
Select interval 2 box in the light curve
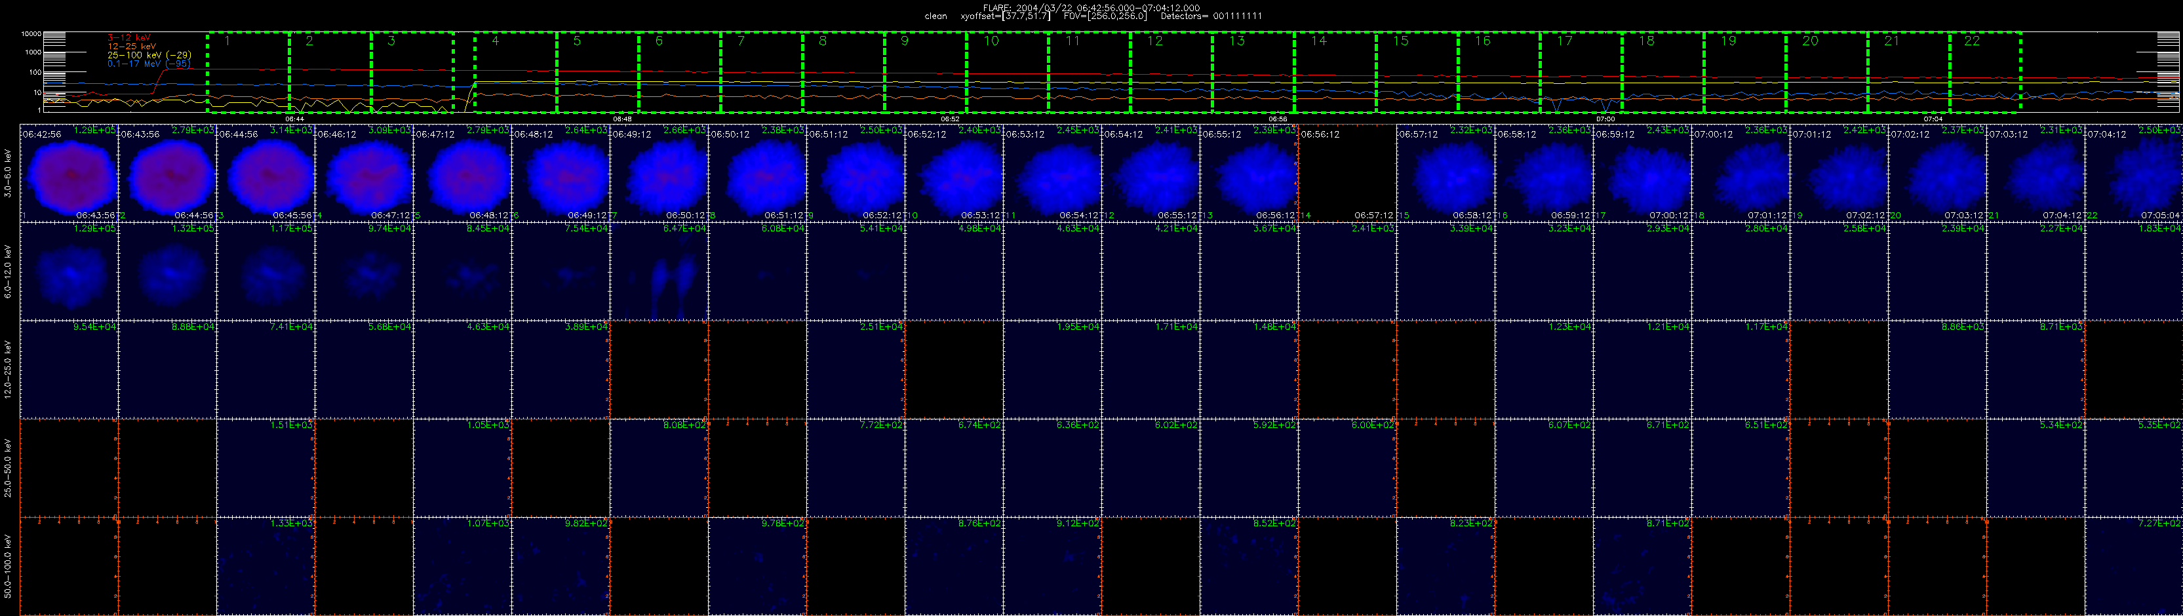pos(330,72)
